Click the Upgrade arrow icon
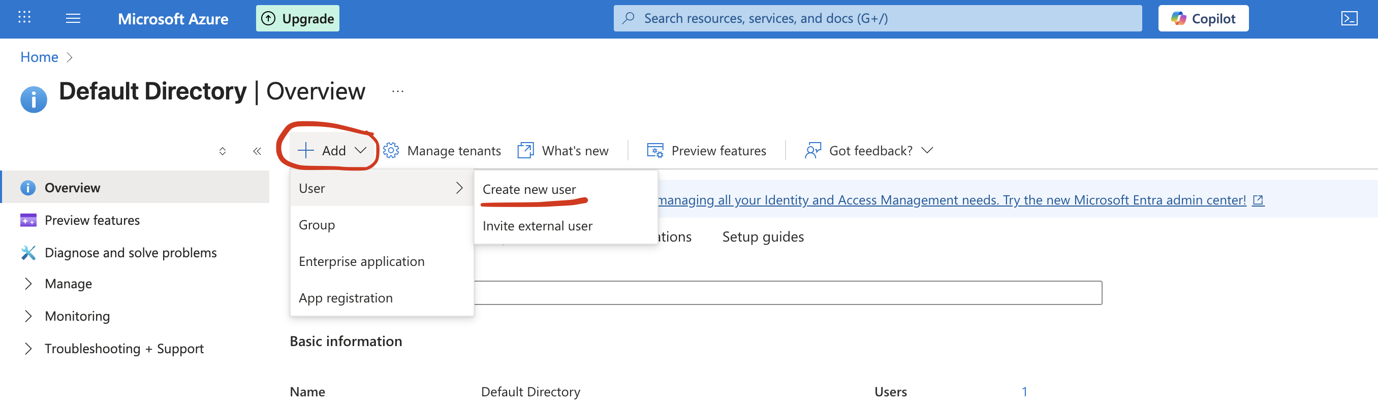1378x408 pixels. 268,19
